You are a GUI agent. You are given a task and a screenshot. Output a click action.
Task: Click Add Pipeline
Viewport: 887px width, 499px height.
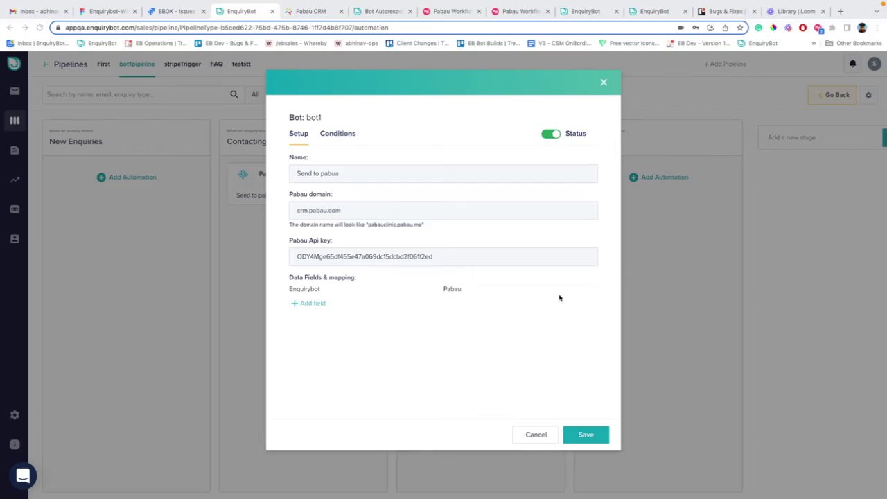725,64
